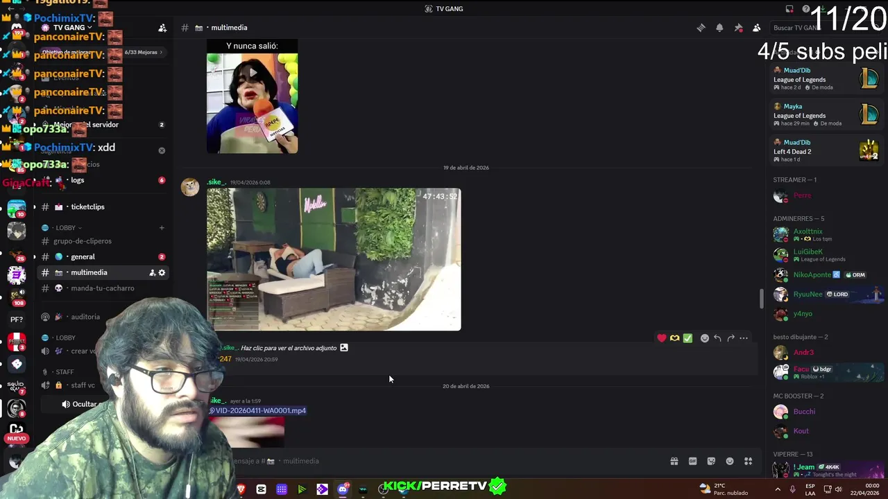The height and width of the screenshot is (499, 888).
Task: Open notification settings bell icon
Action: [x=719, y=28]
